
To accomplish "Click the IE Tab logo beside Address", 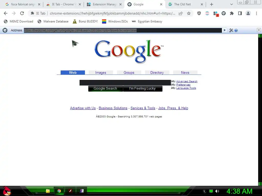I will point(5,30).
